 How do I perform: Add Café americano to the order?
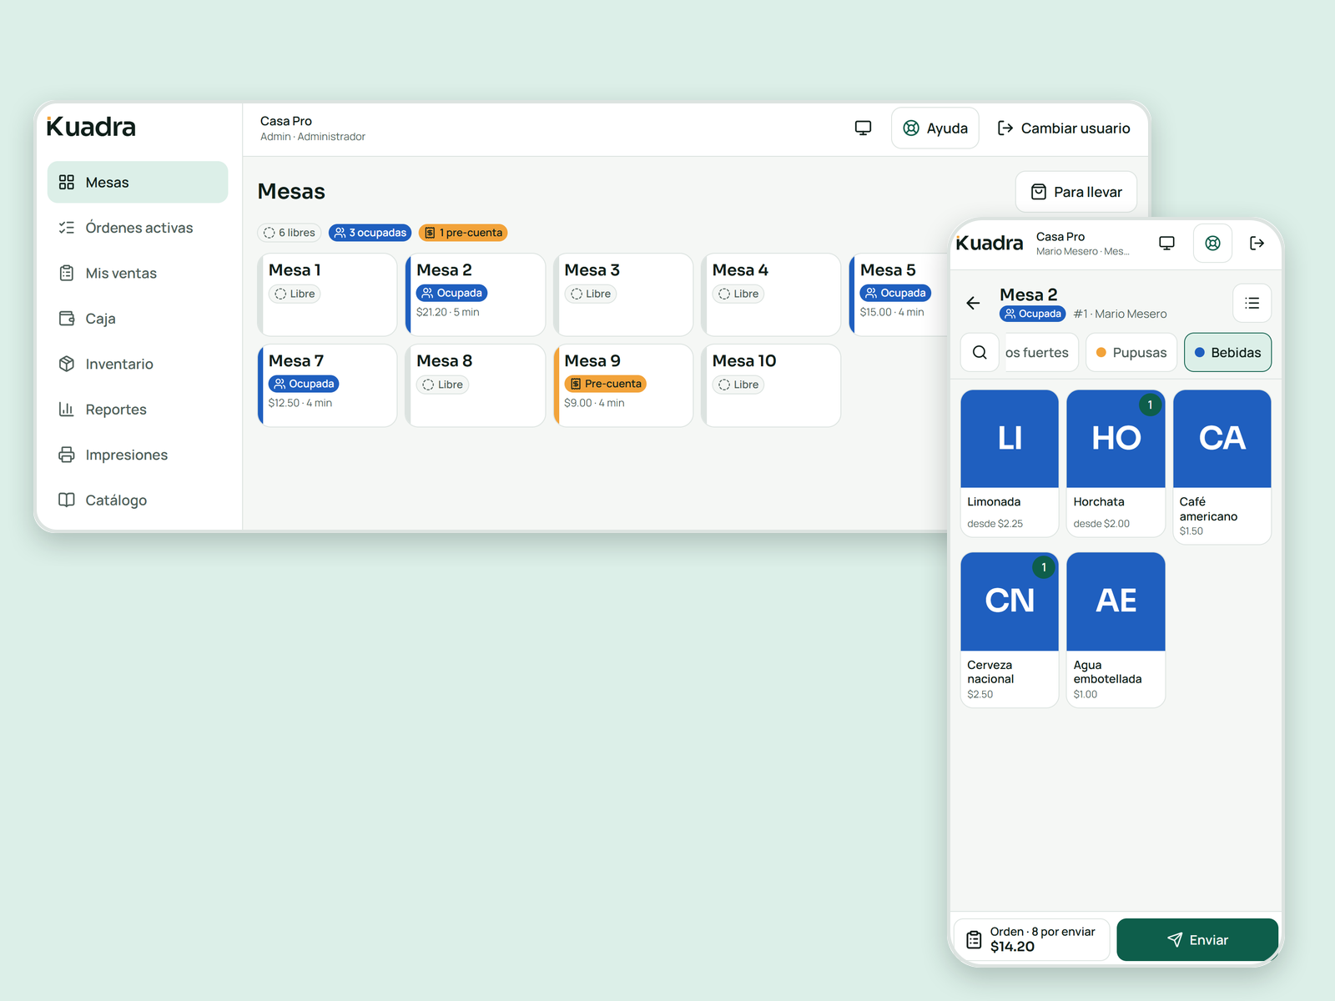(1222, 467)
